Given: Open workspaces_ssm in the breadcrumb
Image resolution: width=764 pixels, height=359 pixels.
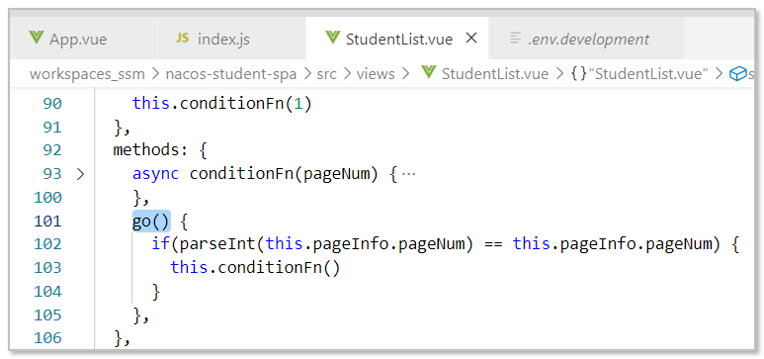Looking at the screenshot, I should pyautogui.click(x=87, y=74).
